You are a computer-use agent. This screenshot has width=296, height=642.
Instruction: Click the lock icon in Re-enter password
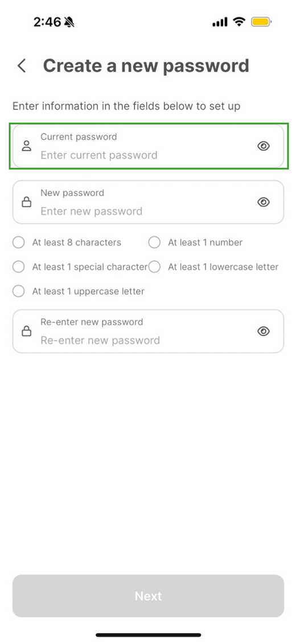27,331
